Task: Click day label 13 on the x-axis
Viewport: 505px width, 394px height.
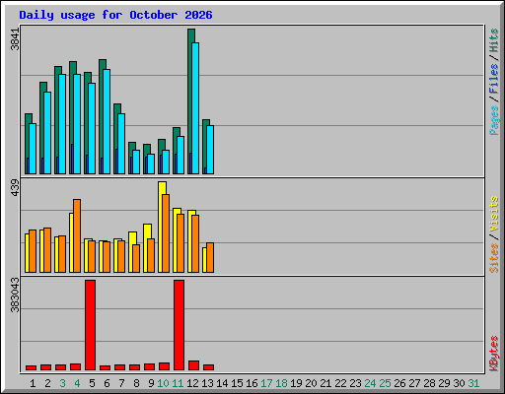Action: [207, 383]
